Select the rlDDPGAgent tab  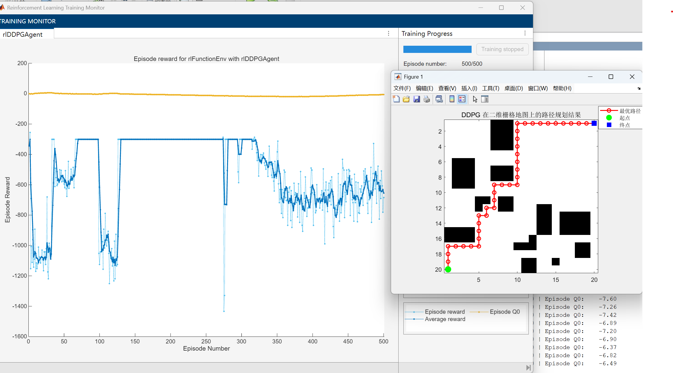pos(23,34)
